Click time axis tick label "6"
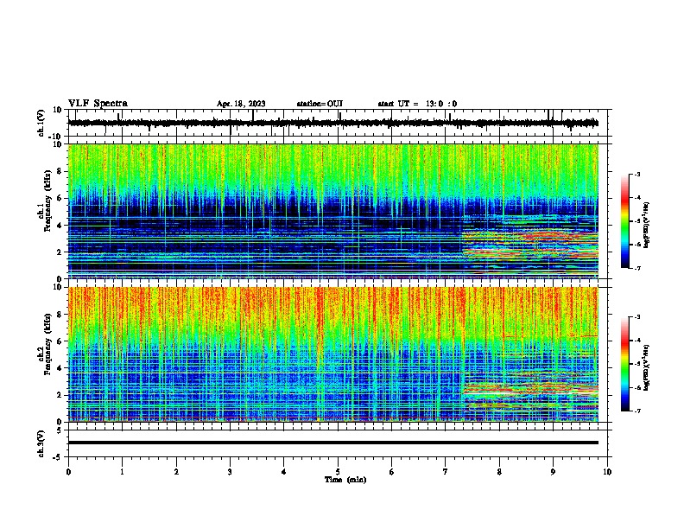The image size is (684, 529). click(392, 472)
